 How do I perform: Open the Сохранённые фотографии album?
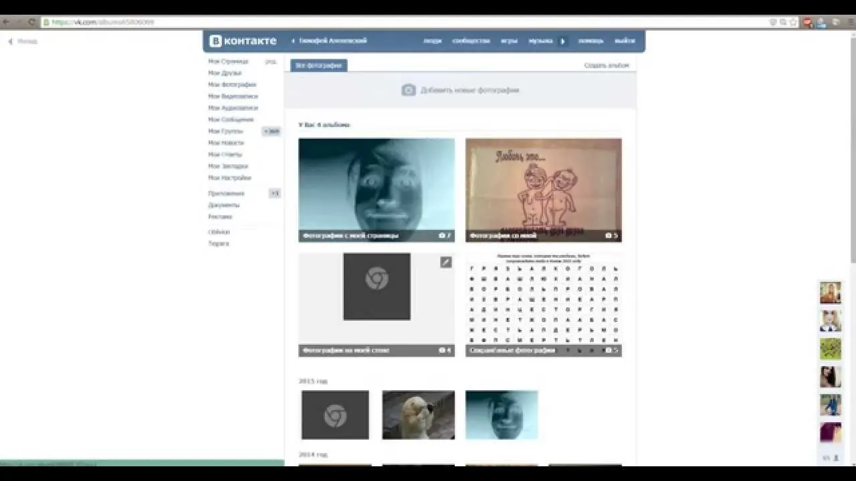(x=544, y=305)
